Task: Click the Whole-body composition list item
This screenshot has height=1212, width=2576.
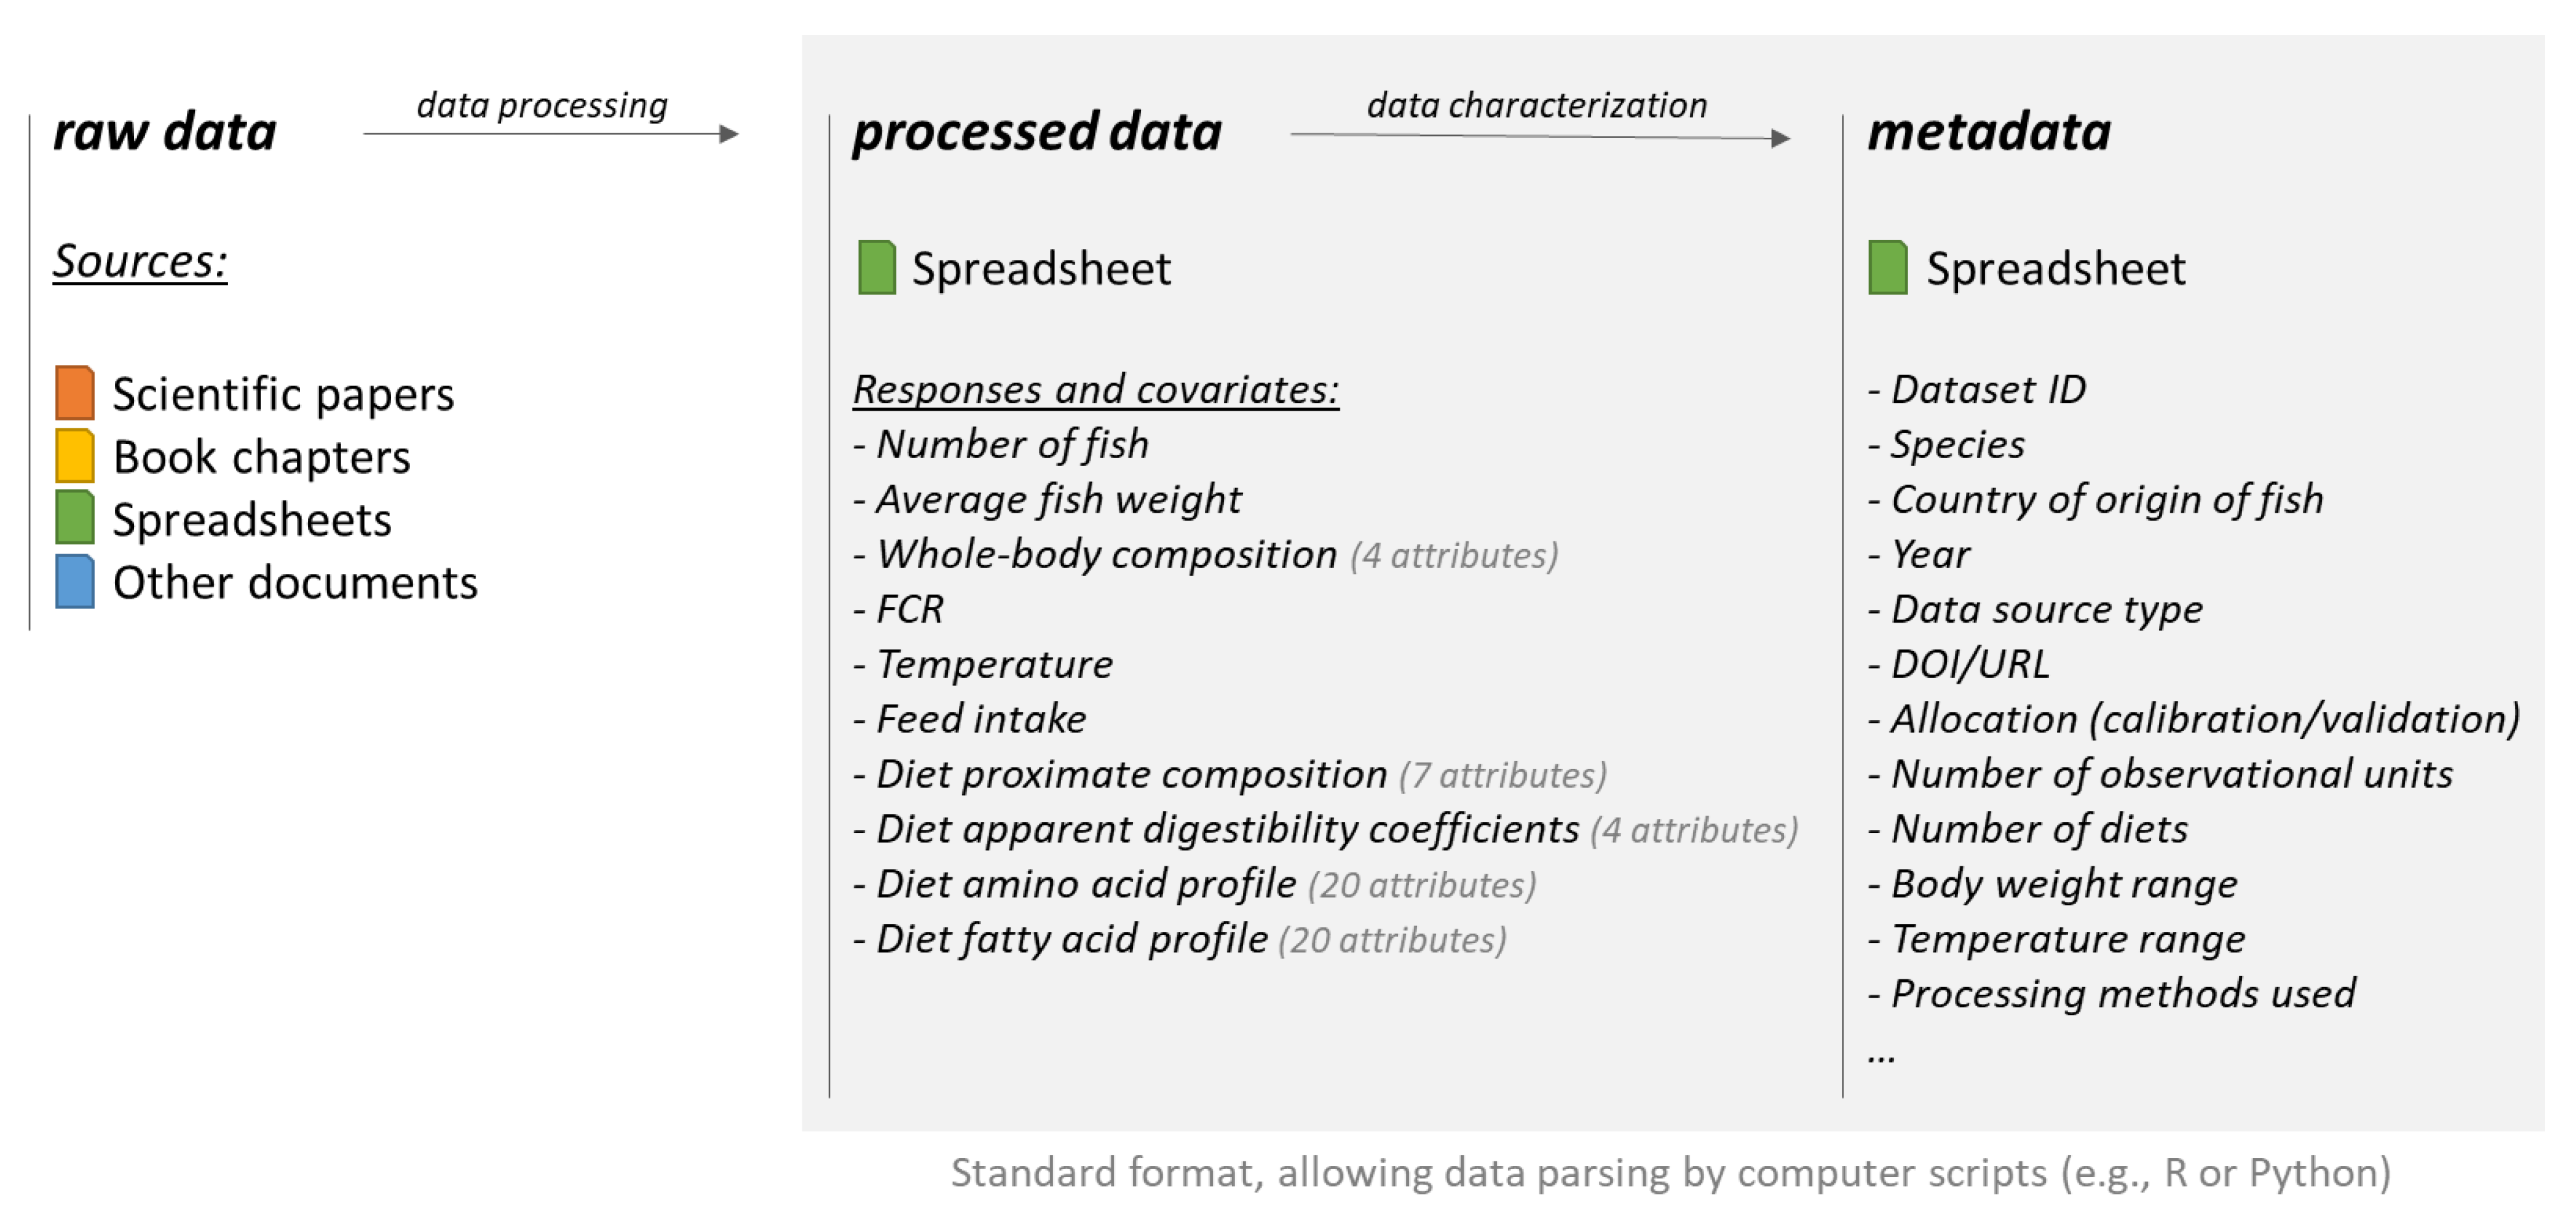Action: click(1107, 554)
